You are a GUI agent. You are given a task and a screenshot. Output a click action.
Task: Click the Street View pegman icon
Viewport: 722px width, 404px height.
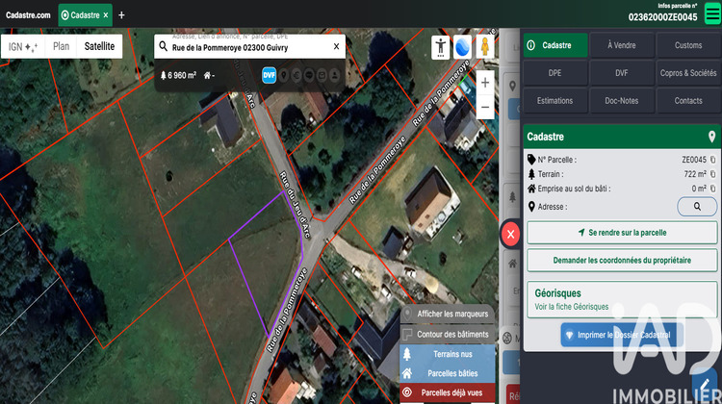[x=486, y=46]
